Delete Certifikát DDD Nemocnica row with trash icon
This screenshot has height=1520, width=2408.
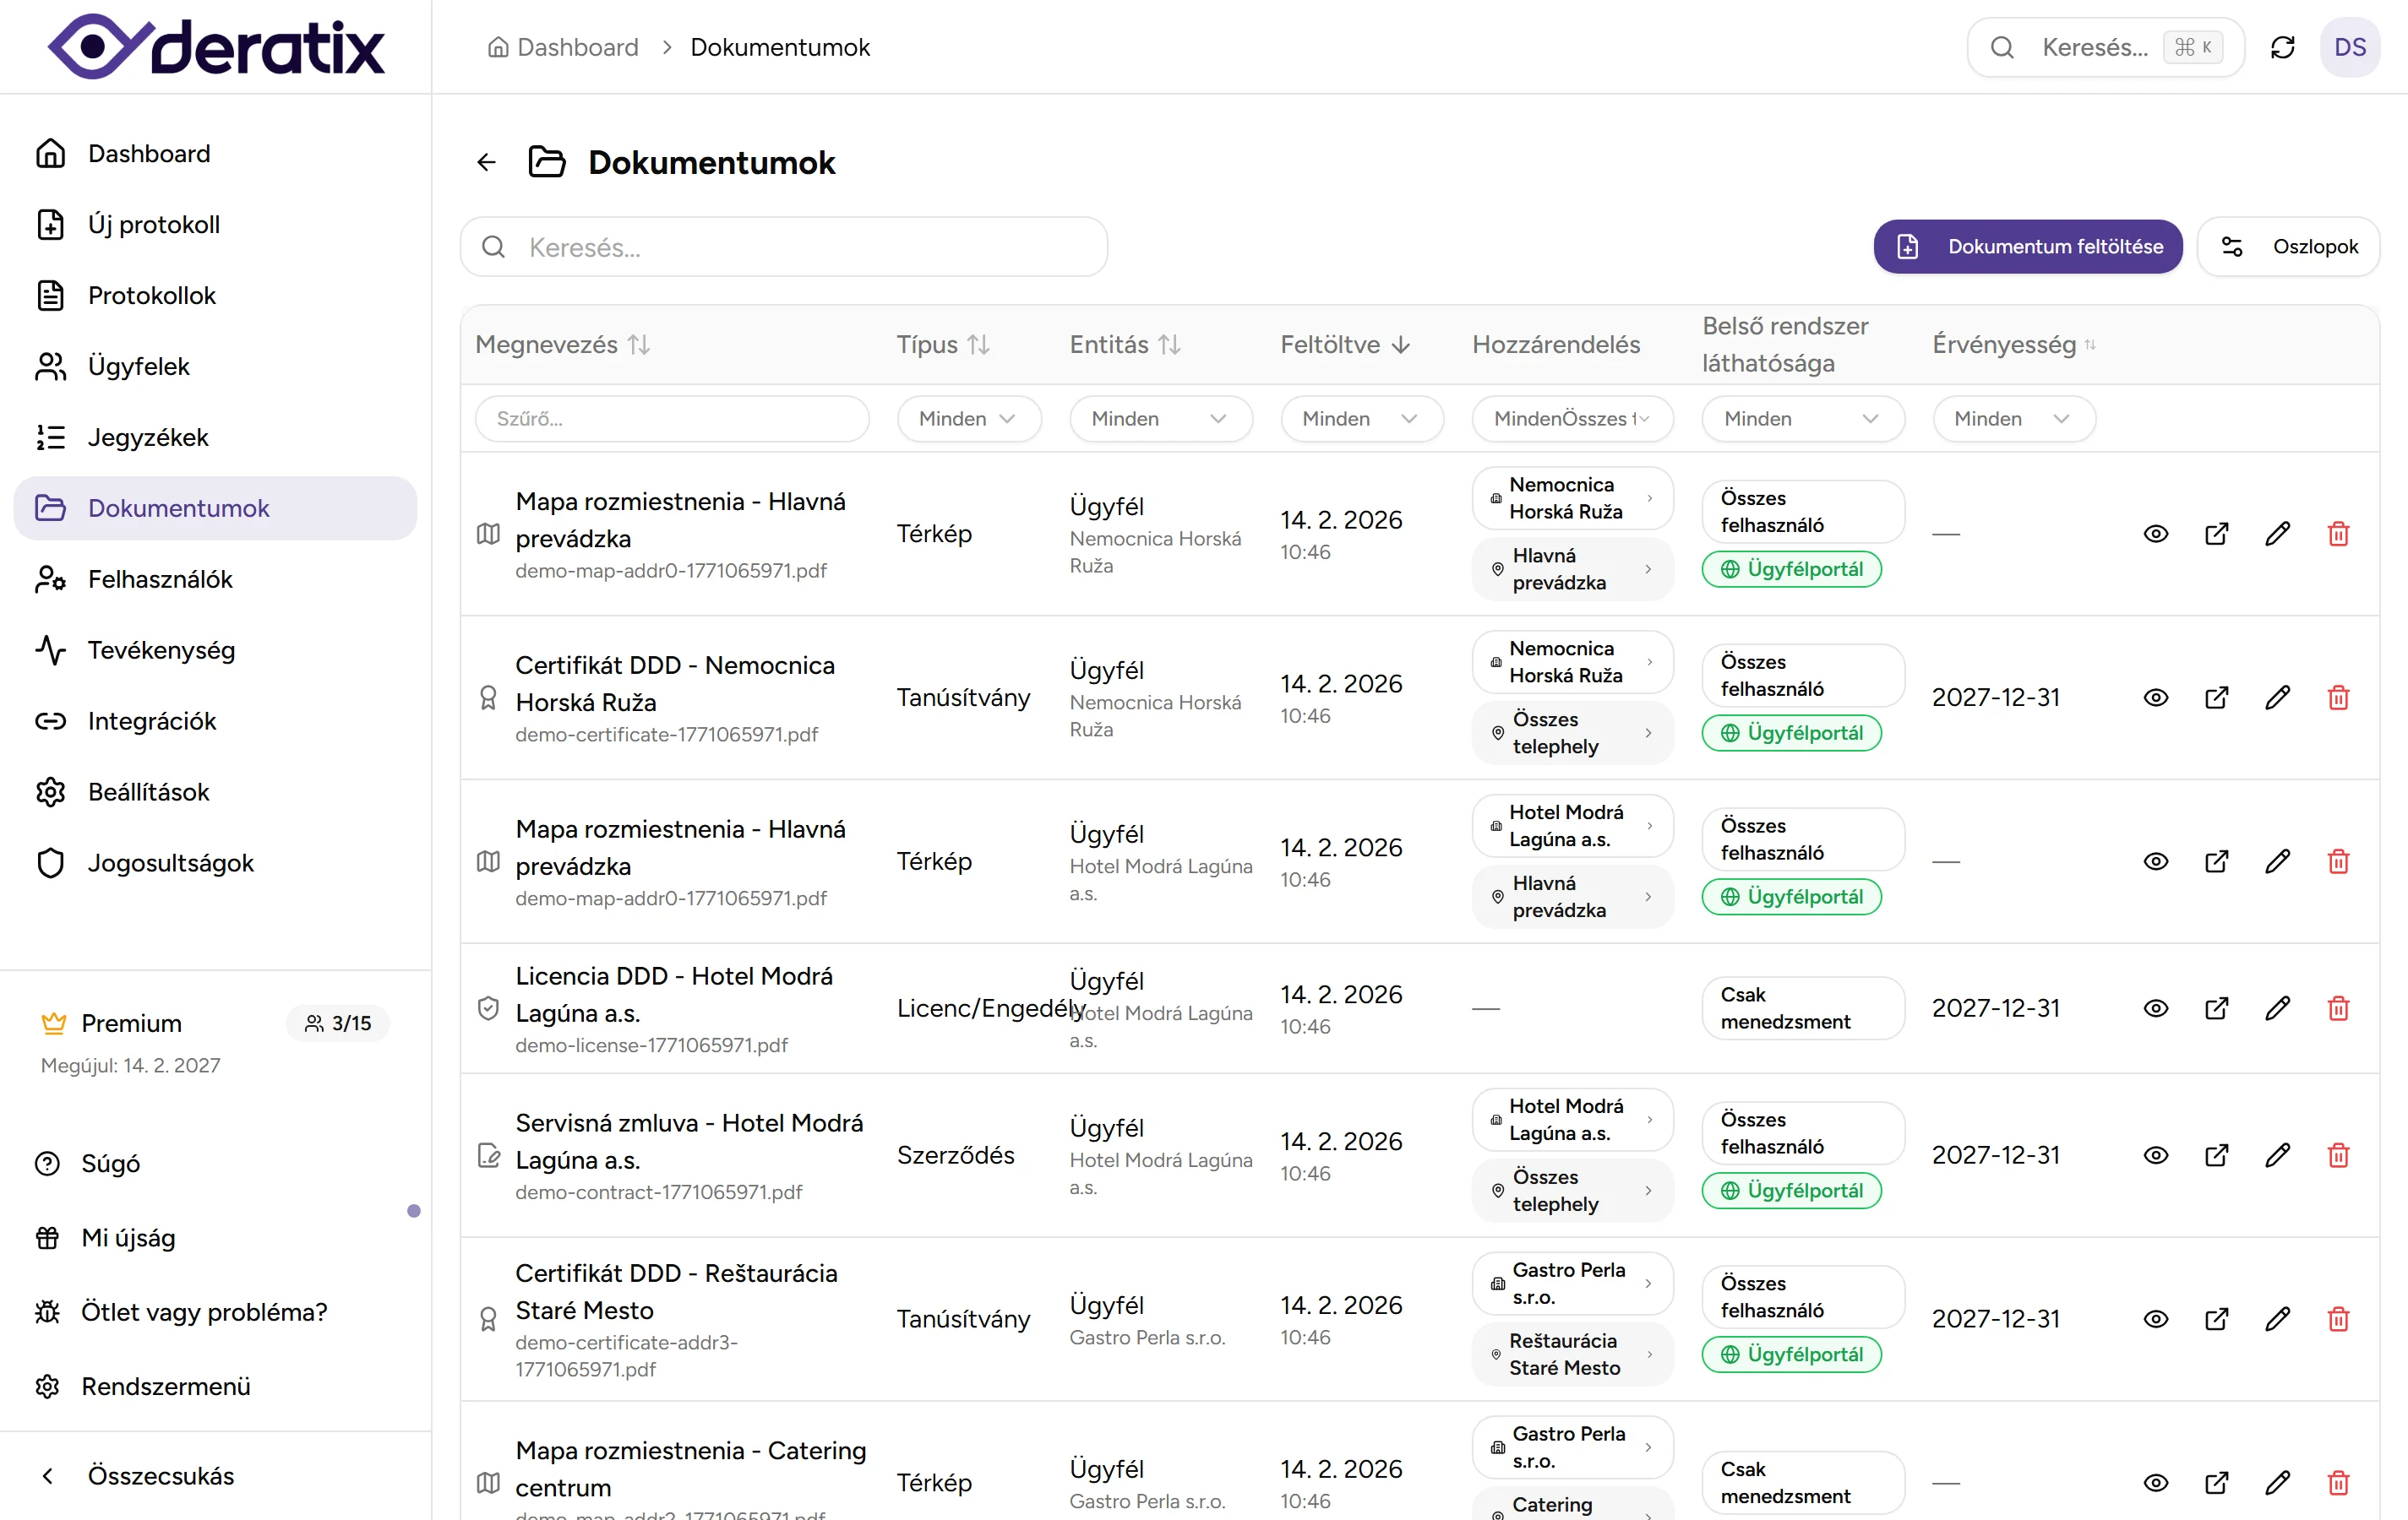[x=2338, y=698]
